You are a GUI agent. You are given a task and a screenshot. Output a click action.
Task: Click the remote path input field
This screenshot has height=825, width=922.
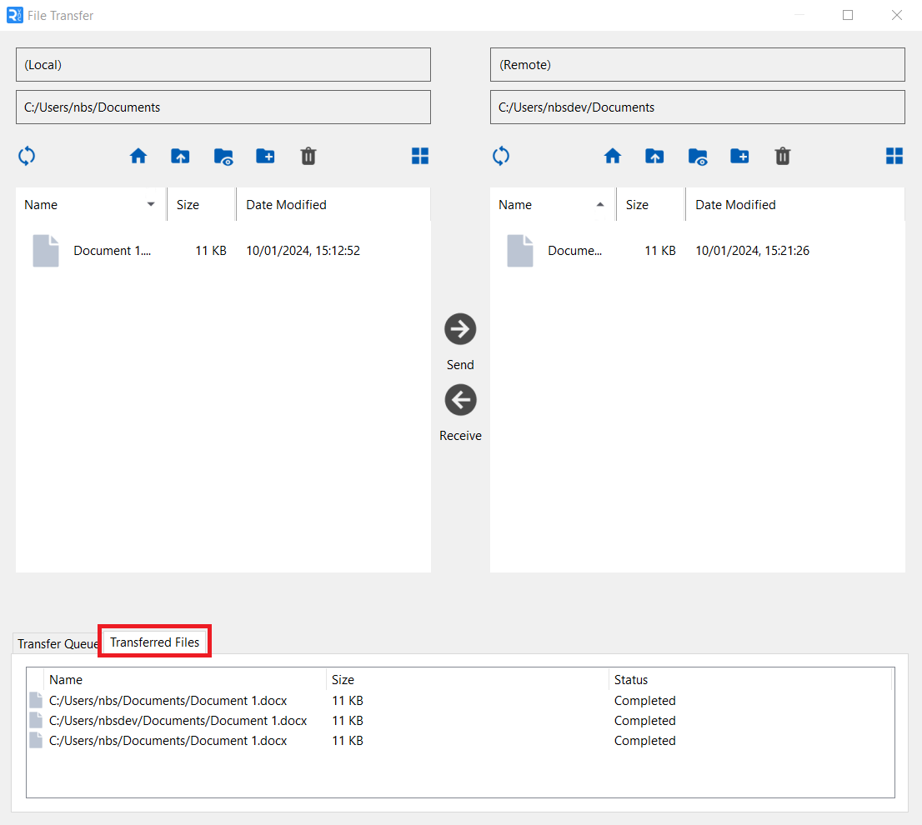pos(697,107)
